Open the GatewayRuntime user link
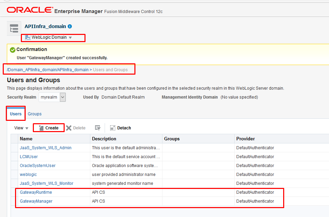329x217 pixels. click(36, 192)
